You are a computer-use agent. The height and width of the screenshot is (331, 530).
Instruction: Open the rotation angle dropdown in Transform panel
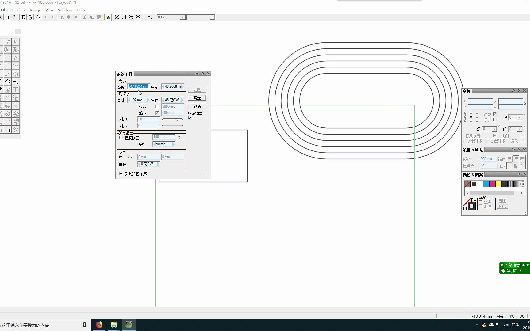[x=520, y=118]
